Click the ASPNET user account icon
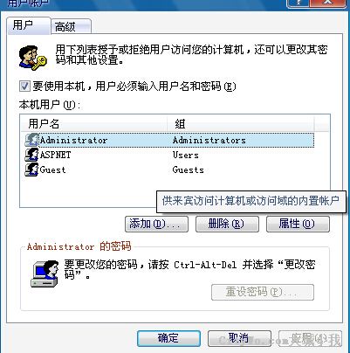The image size is (350, 353). coord(31,155)
